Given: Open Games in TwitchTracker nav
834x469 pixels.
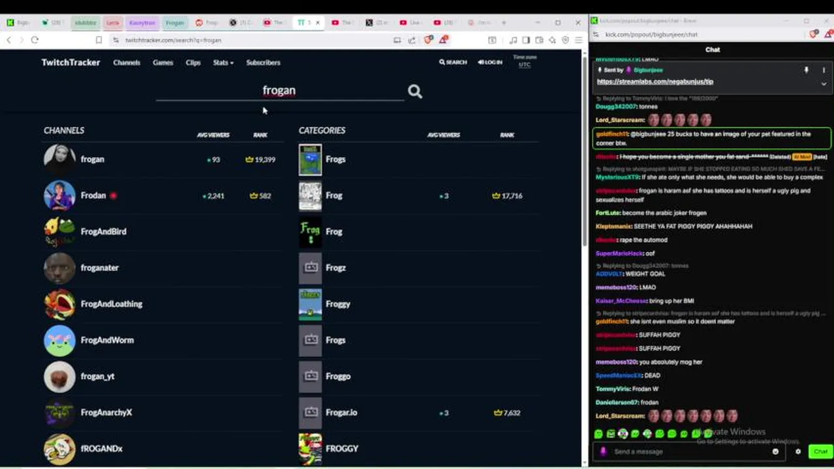Looking at the screenshot, I should 163,63.
